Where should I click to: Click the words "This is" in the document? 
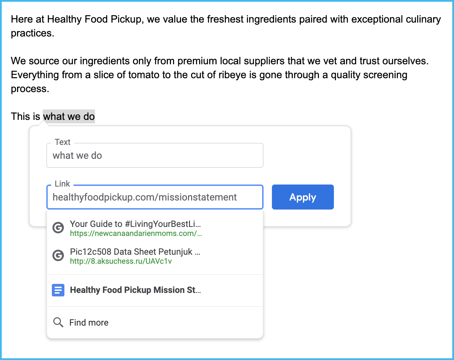25,116
